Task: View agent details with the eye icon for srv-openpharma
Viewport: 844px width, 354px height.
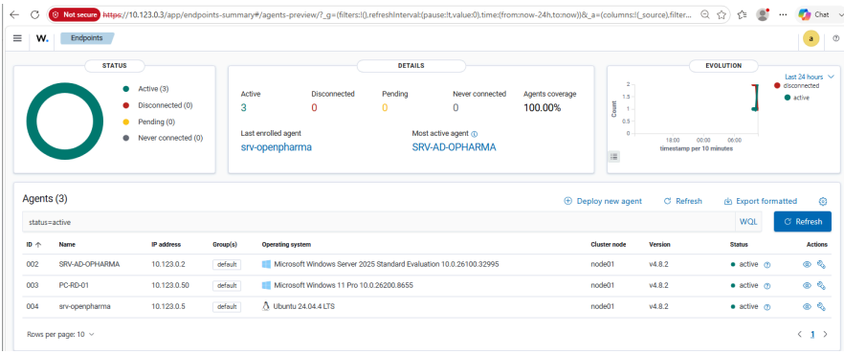Action: (807, 306)
